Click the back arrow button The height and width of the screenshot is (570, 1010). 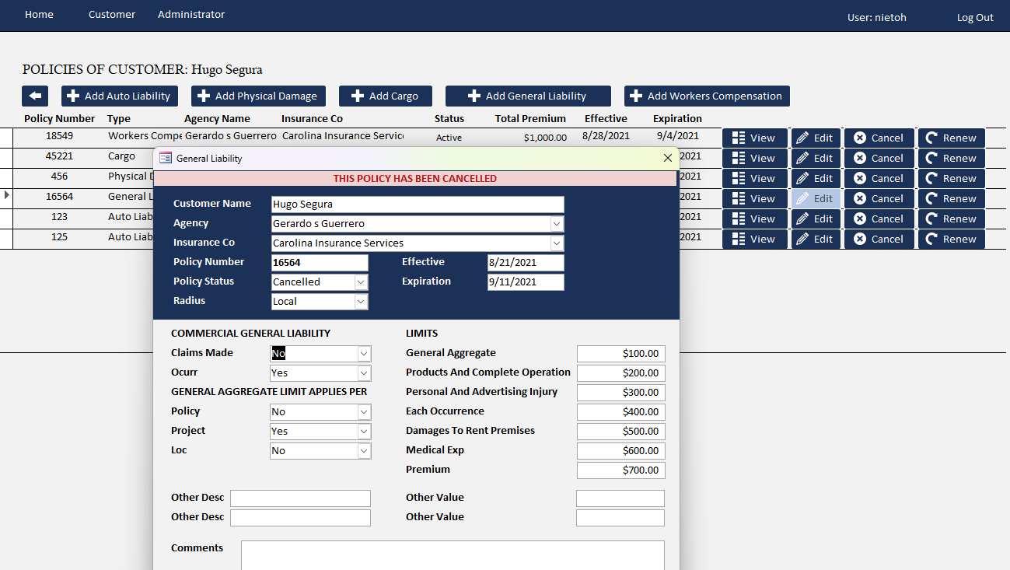(x=35, y=96)
